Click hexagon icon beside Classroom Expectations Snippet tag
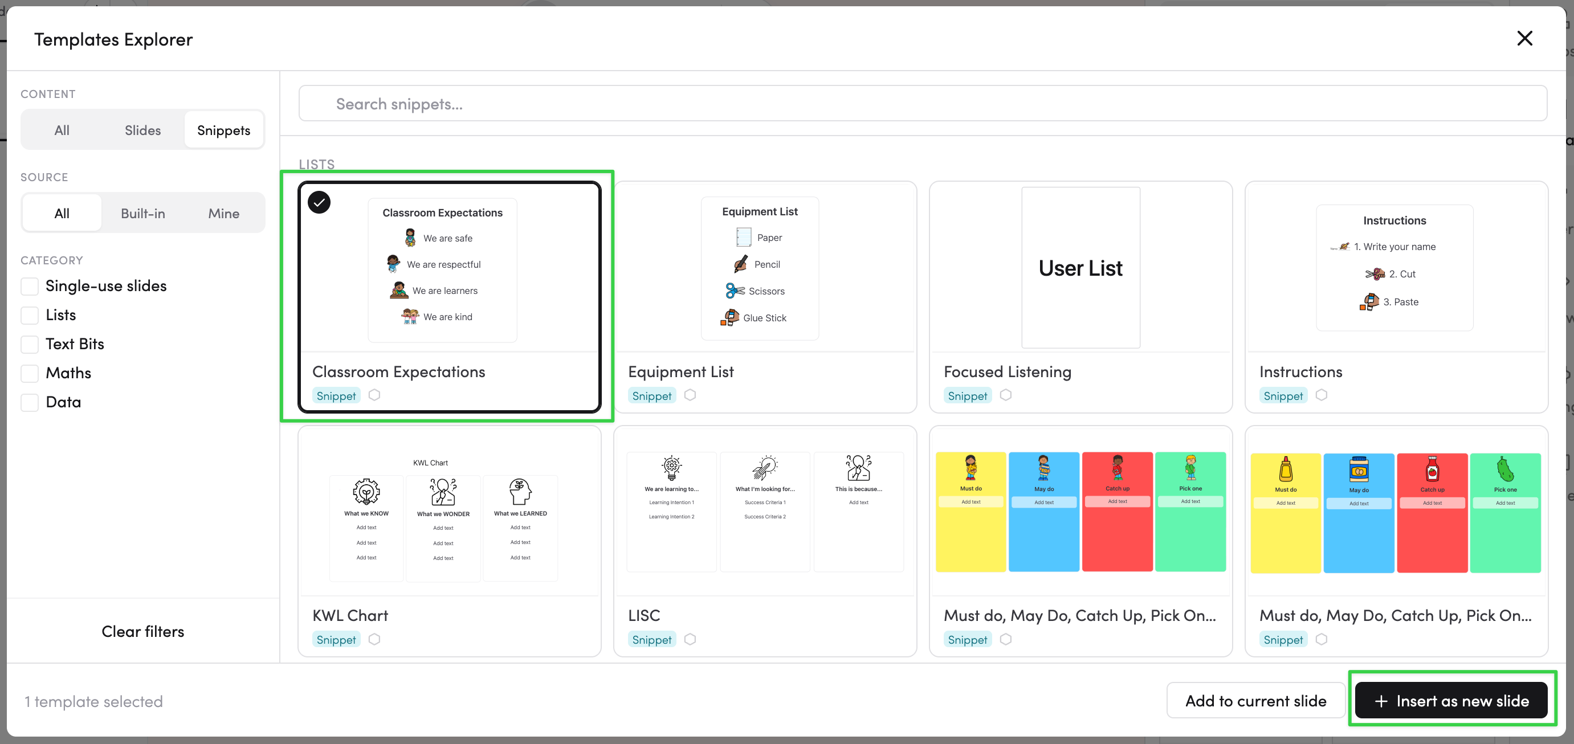The width and height of the screenshot is (1574, 744). pos(374,395)
